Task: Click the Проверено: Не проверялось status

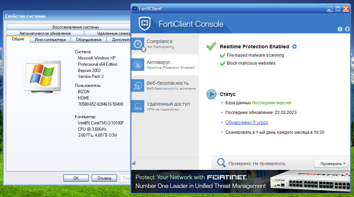Action: [x=257, y=164]
